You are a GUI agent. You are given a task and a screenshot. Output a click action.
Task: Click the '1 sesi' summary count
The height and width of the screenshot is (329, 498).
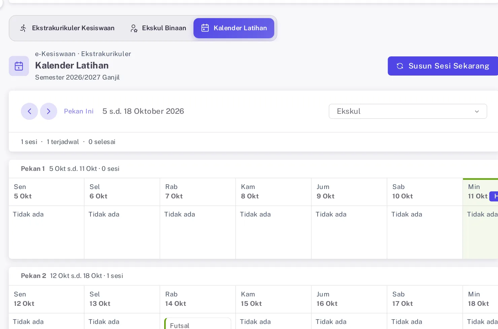point(29,142)
